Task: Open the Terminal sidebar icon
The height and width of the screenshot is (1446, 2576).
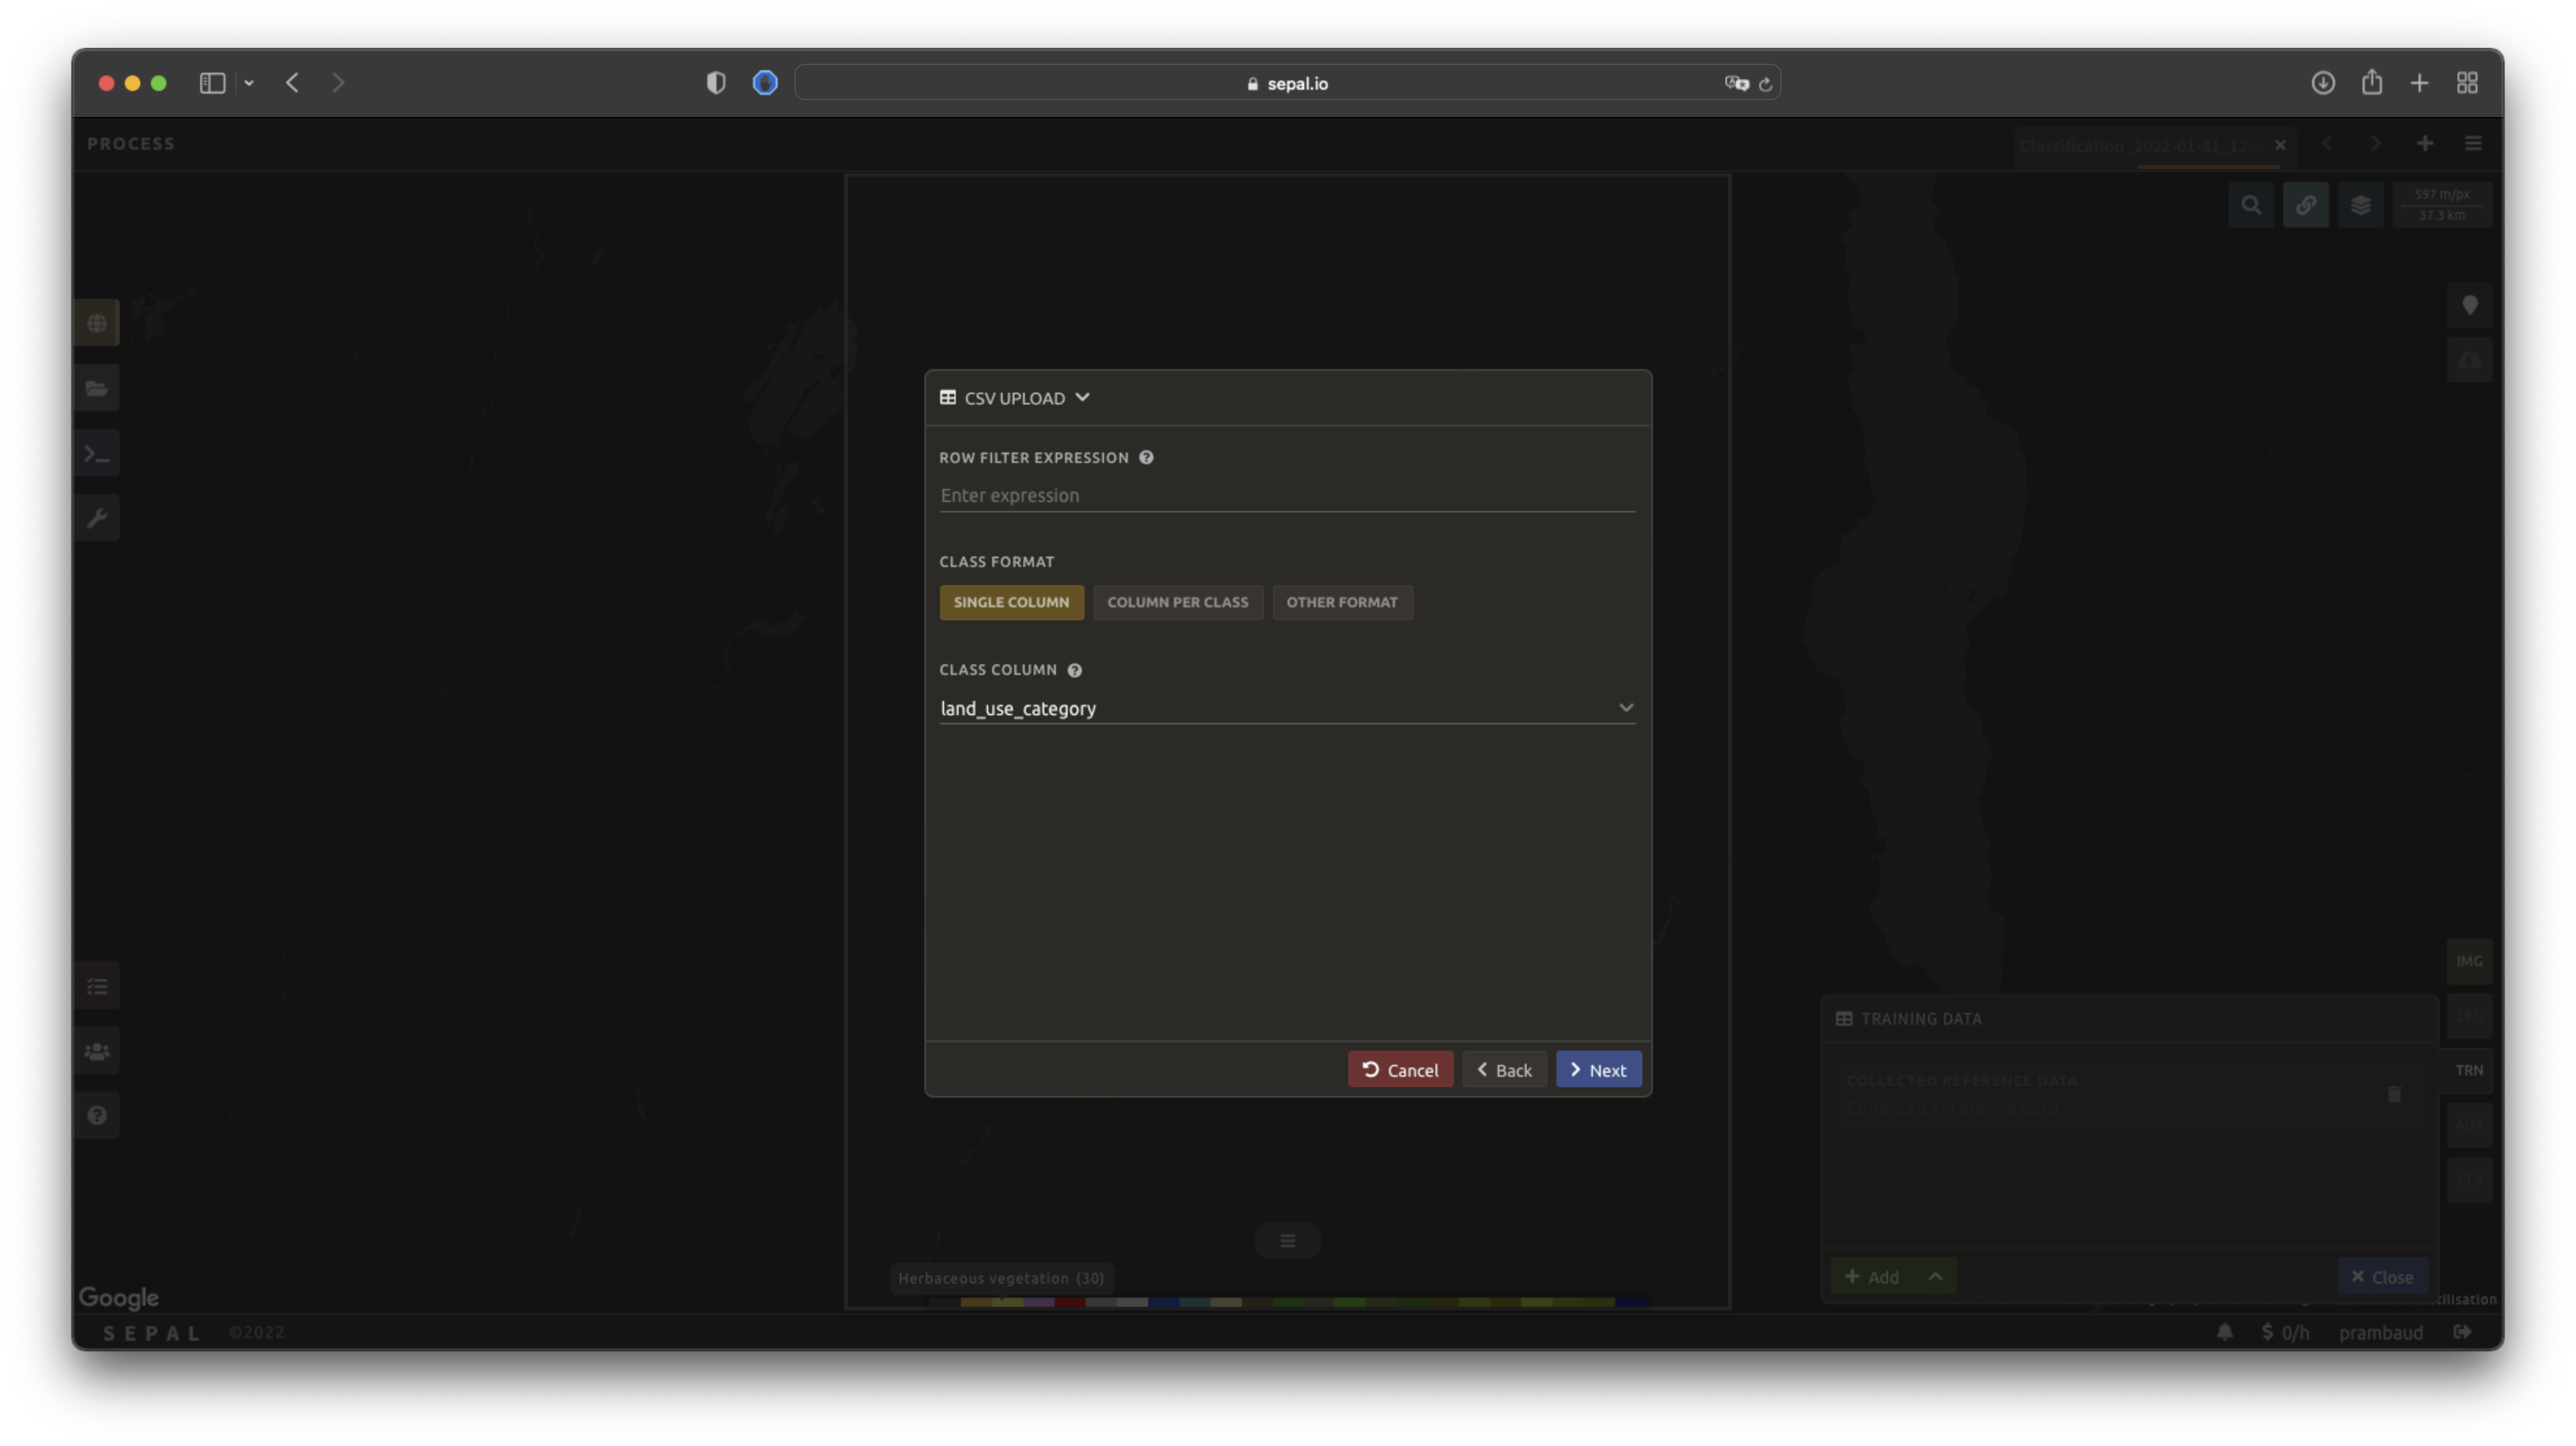Action: [x=97, y=454]
